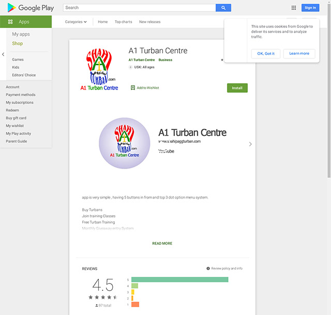Click into the Search input field
Screen dimensions: 331x315
coord(139,8)
